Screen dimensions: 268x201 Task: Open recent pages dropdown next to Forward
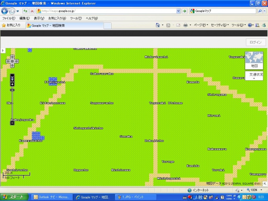click(18, 11)
